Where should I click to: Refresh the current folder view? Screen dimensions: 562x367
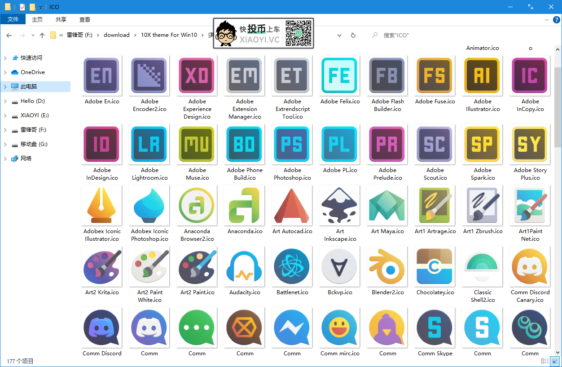coord(353,35)
